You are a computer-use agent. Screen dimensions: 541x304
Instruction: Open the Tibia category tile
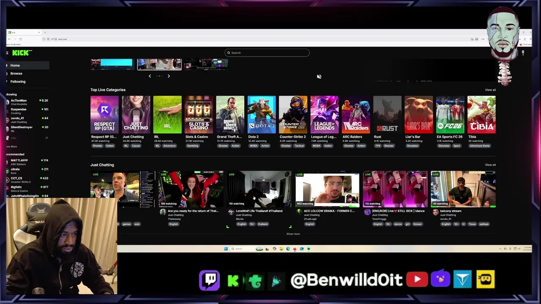click(x=481, y=115)
